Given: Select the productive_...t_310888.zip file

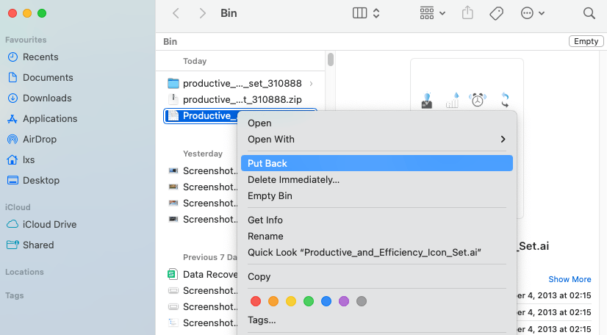Looking at the screenshot, I should [242, 99].
